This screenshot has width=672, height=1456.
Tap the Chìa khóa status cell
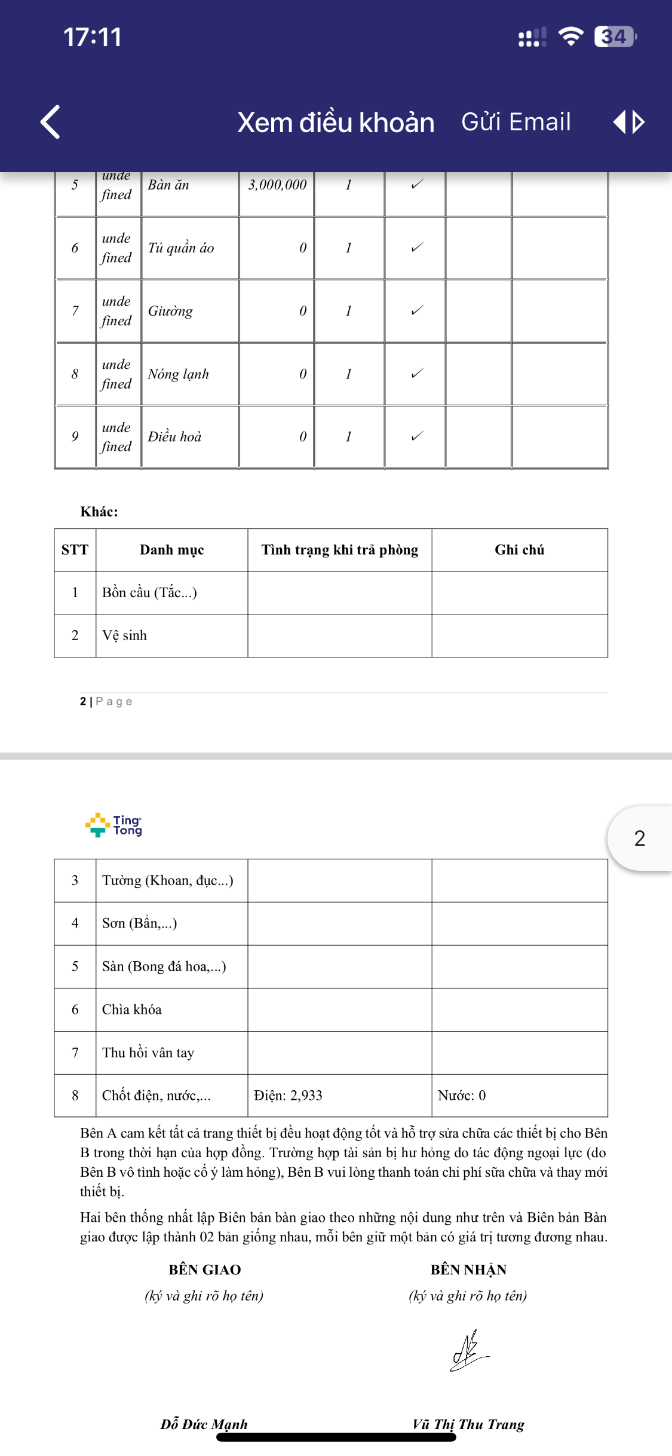[x=339, y=1010]
